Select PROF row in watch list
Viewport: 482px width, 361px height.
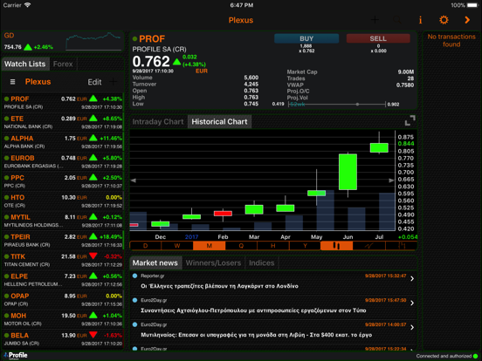63,103
